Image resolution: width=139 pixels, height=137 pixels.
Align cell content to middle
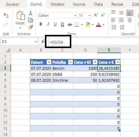point(121,13)
